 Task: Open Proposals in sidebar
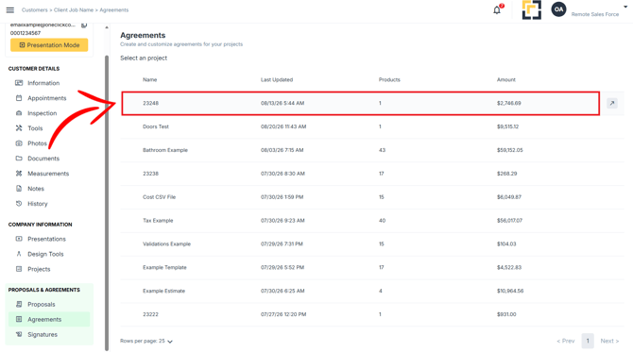coord(42,305)
